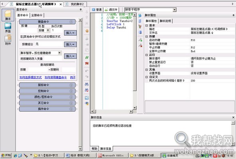Open the 搜索子程序 combo box
Viewport: 236px width, 159px height.
click(x=174, y=10)
